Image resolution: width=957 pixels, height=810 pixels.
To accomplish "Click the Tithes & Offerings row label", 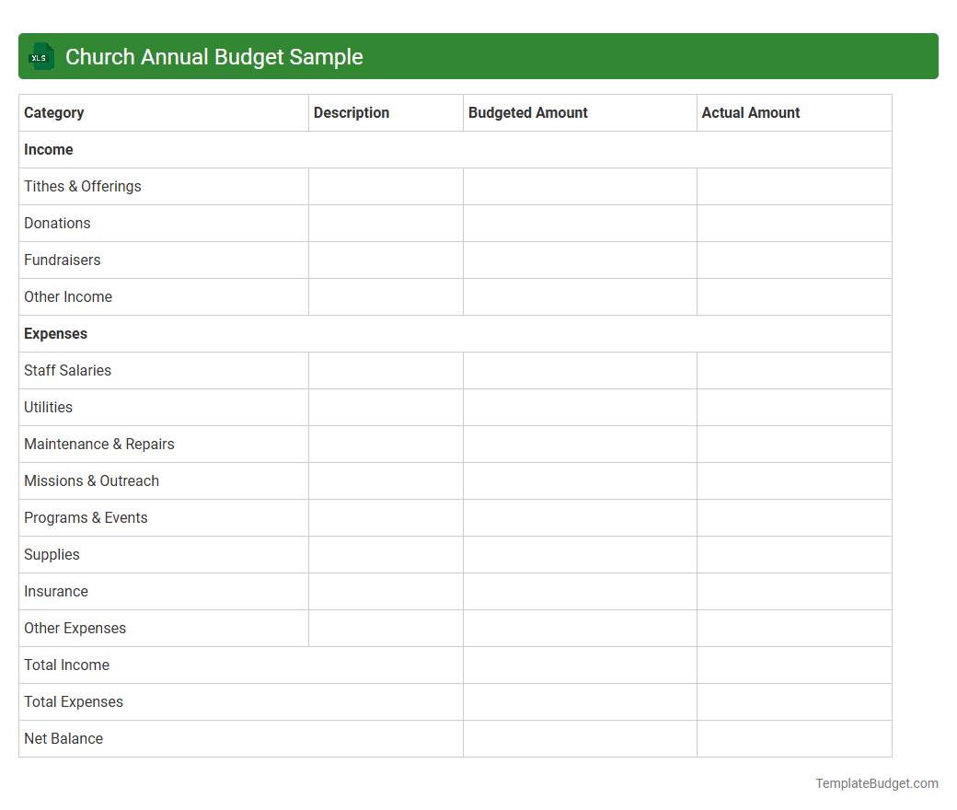I will click(82, 186).
